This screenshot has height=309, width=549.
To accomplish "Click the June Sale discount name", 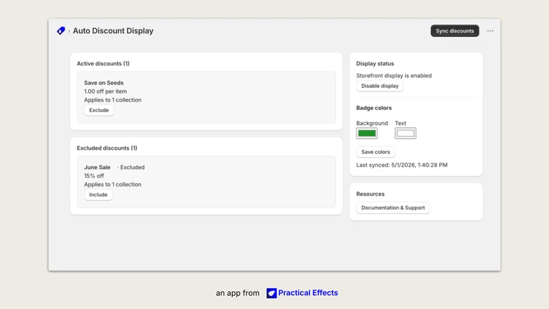I will (97, 167).
